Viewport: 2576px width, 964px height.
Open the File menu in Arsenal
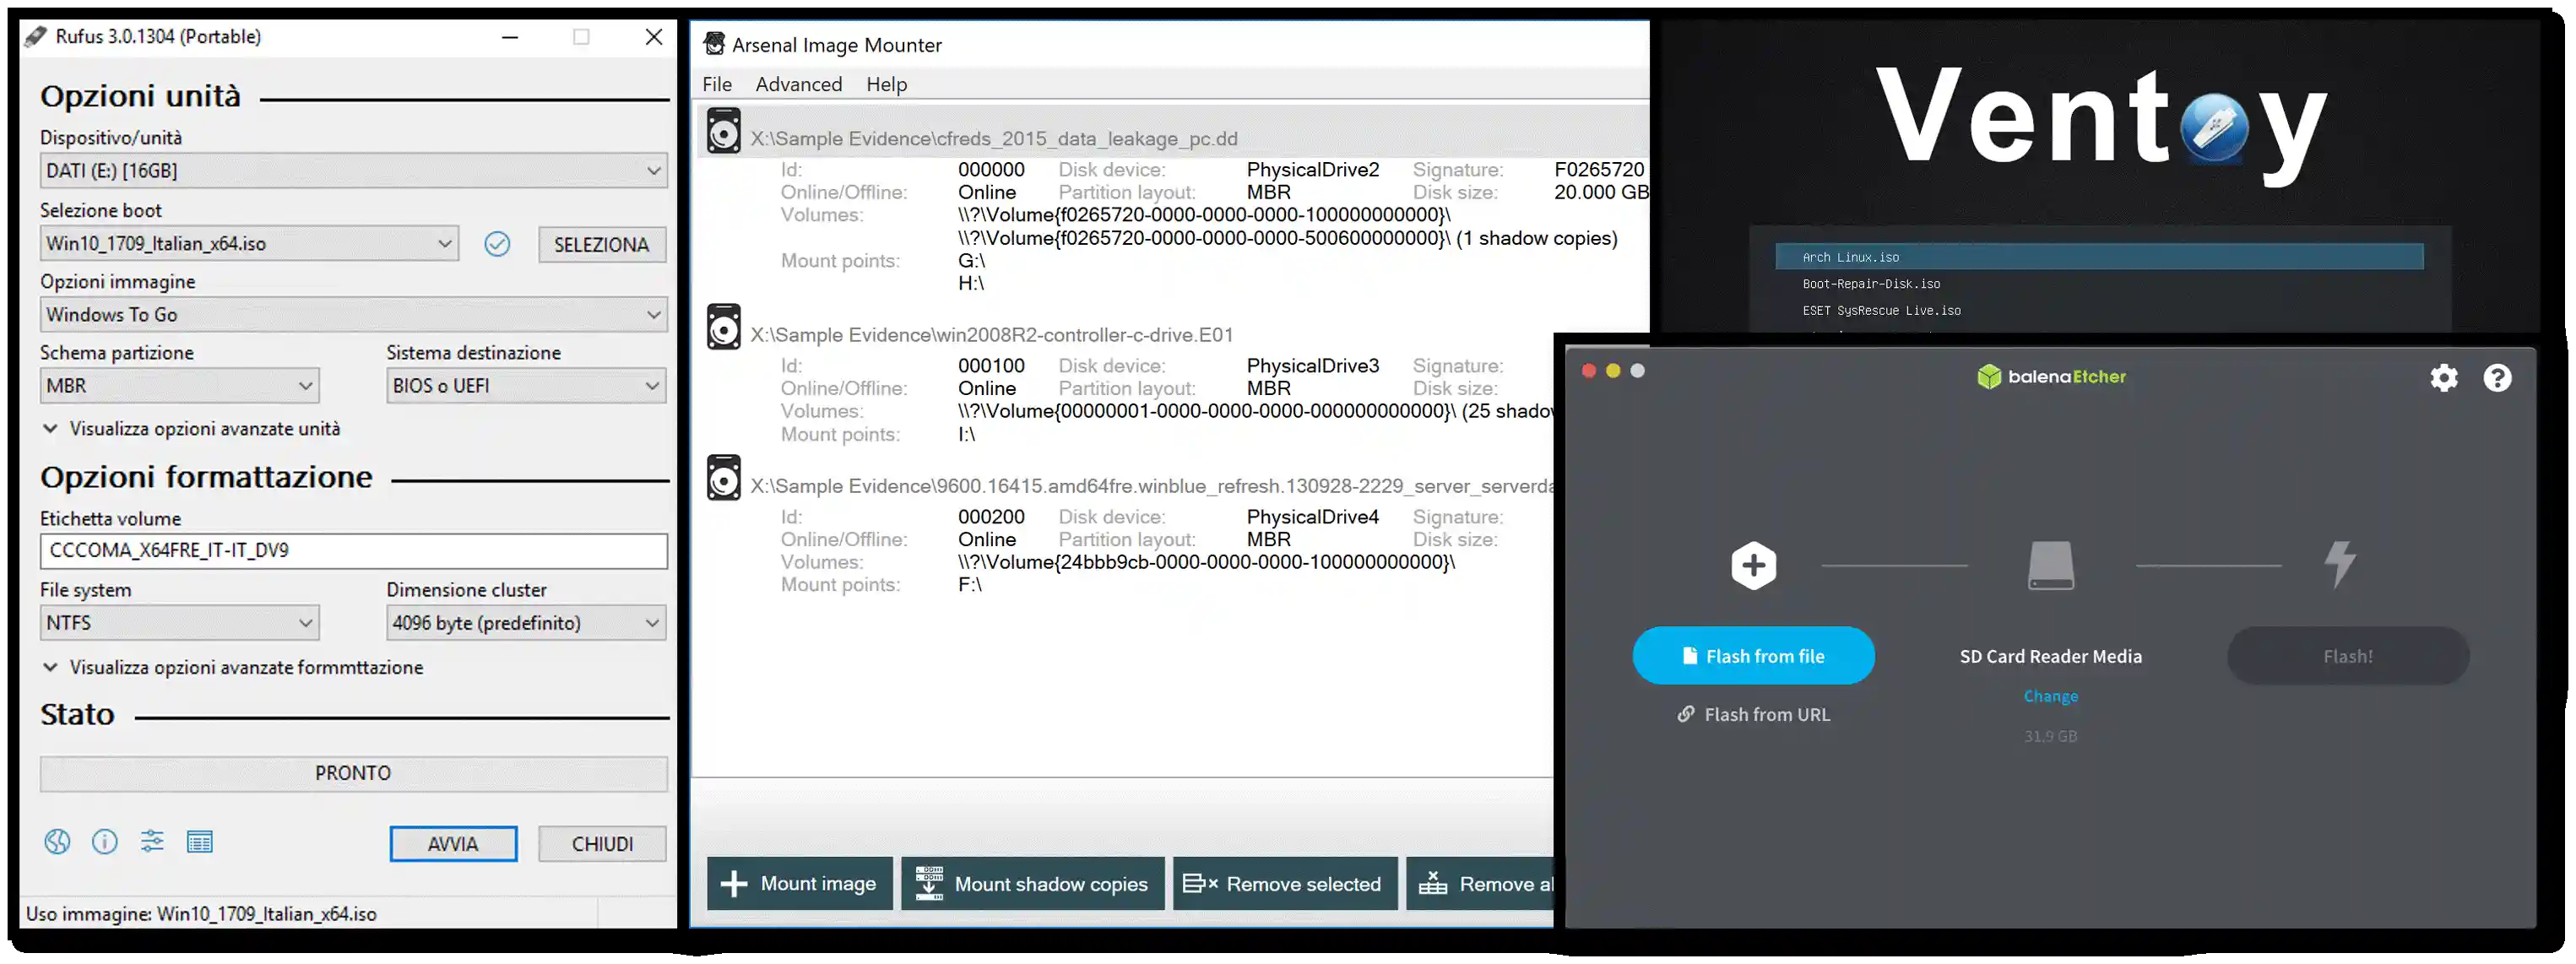716,85
